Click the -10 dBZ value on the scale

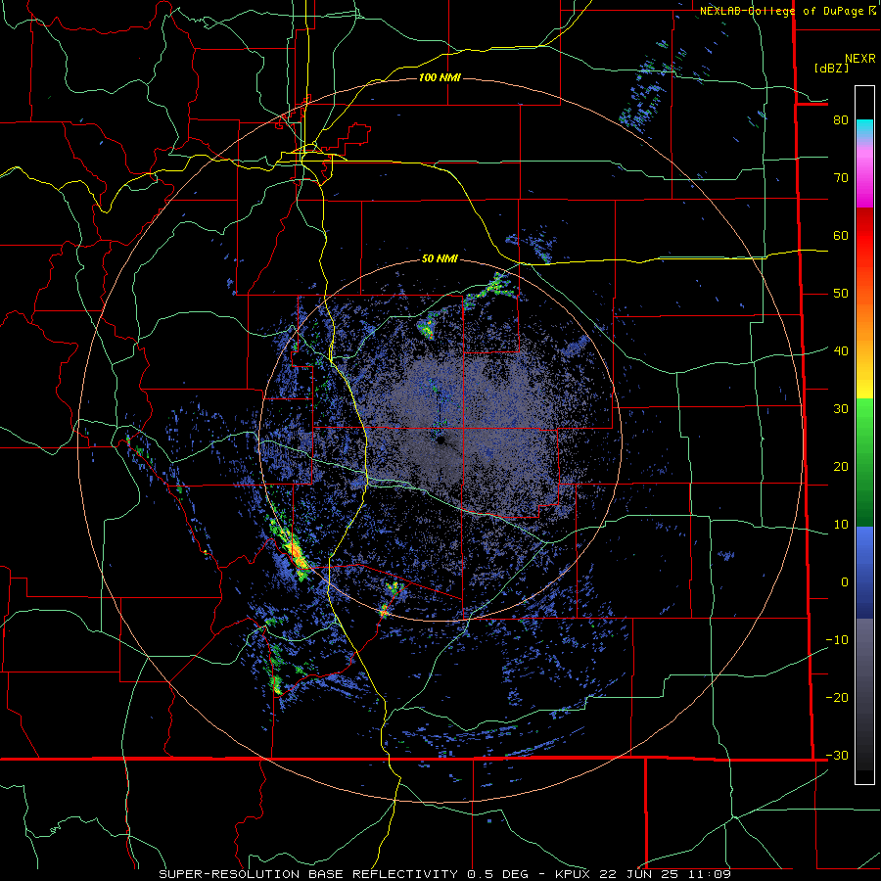point(837,640)
